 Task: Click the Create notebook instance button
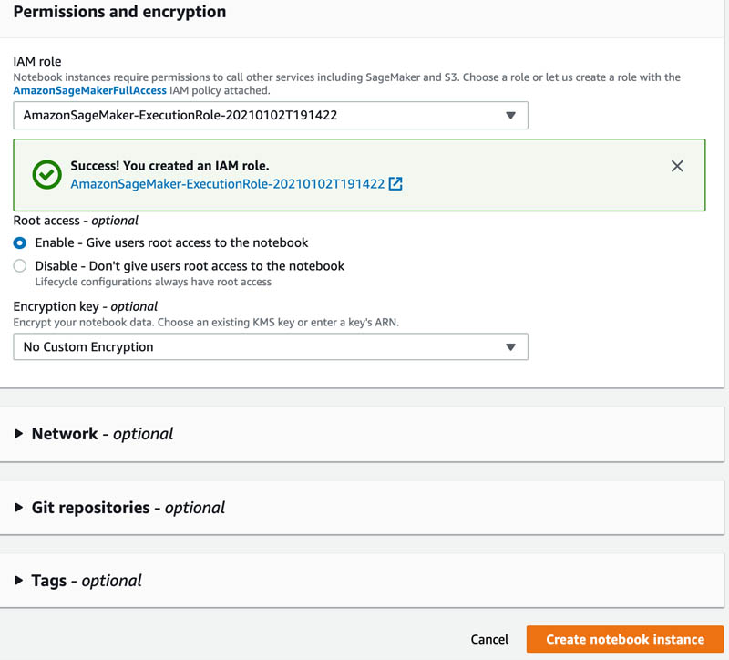(625, 639)
